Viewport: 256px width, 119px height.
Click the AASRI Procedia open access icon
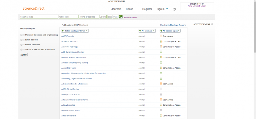point(161,36)
